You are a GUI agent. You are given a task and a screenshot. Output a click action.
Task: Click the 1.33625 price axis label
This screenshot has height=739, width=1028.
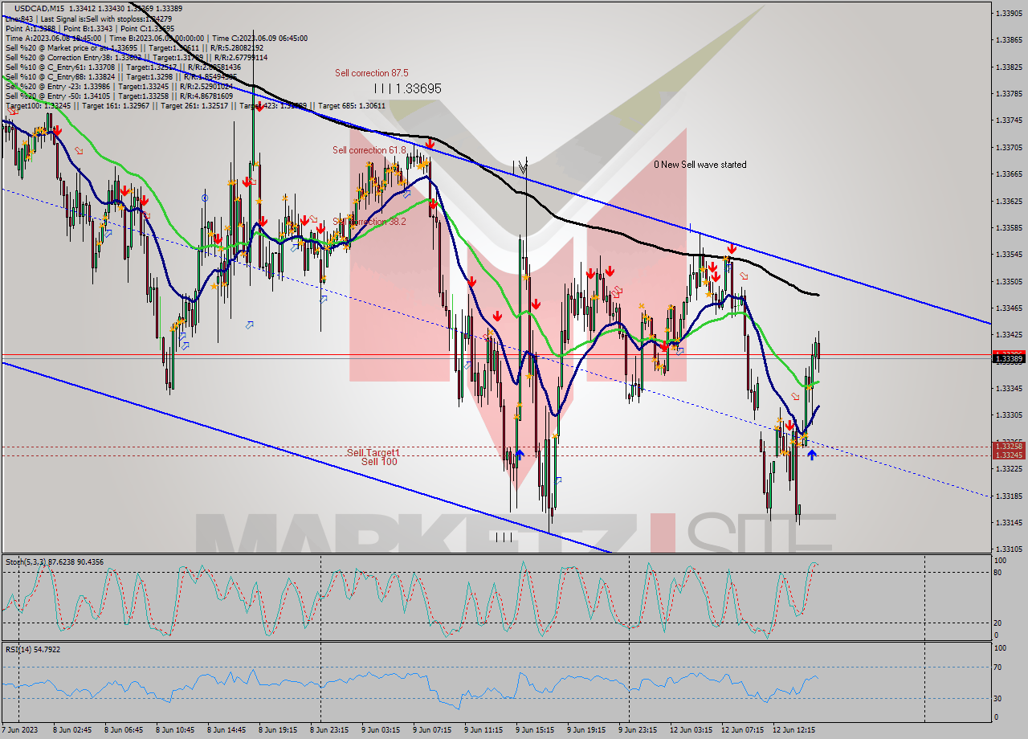click(x=1009, y=201)
